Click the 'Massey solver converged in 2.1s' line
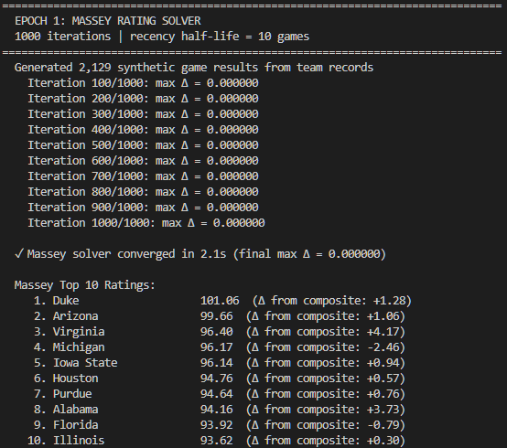This screenshot has height=448, width=507. (x=200, y=254)
